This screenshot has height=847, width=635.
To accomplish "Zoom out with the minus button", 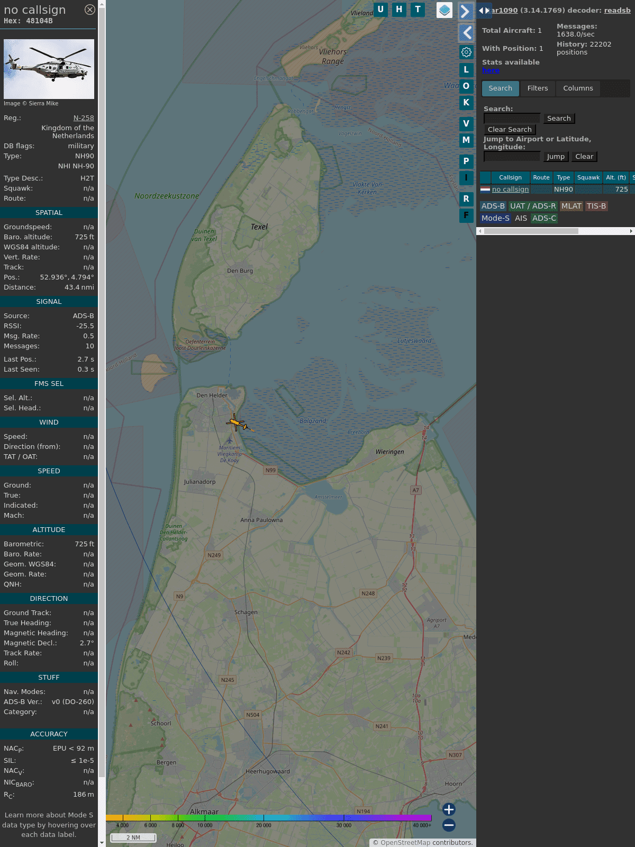I will (449, 825).
